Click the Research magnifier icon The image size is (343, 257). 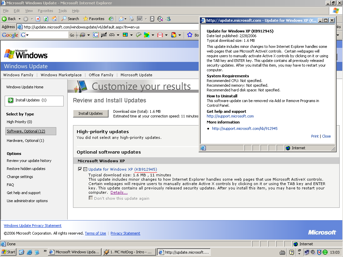click(160, 19)
